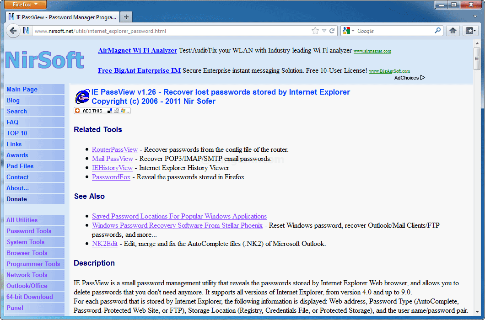Follow the RouterPassView link

tap(115, 149)
